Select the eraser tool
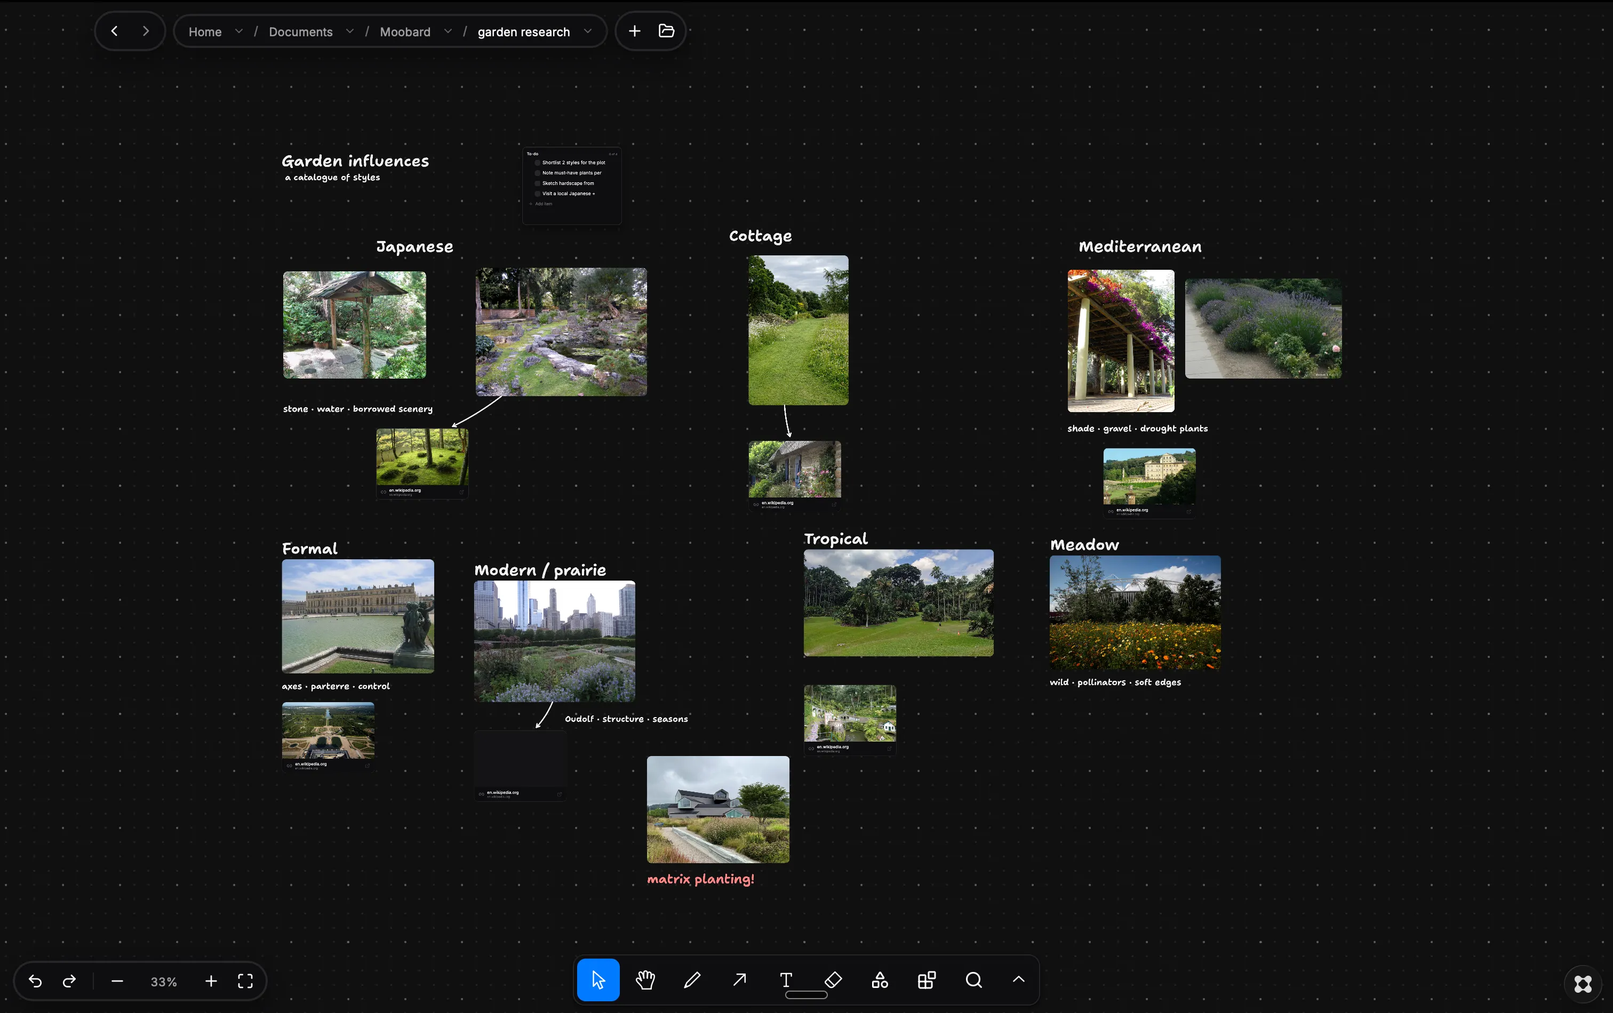The image size is (1613, 1013). pos(833,980)
